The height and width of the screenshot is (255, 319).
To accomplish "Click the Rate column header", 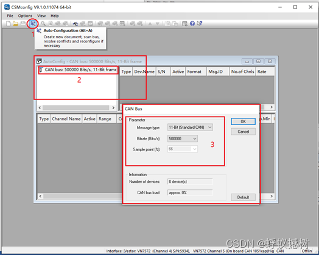I will [265, 72].
